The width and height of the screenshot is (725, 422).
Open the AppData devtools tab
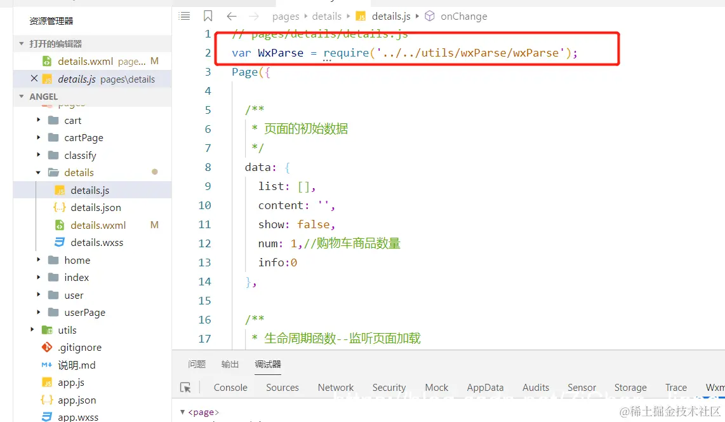pos(485,387)
